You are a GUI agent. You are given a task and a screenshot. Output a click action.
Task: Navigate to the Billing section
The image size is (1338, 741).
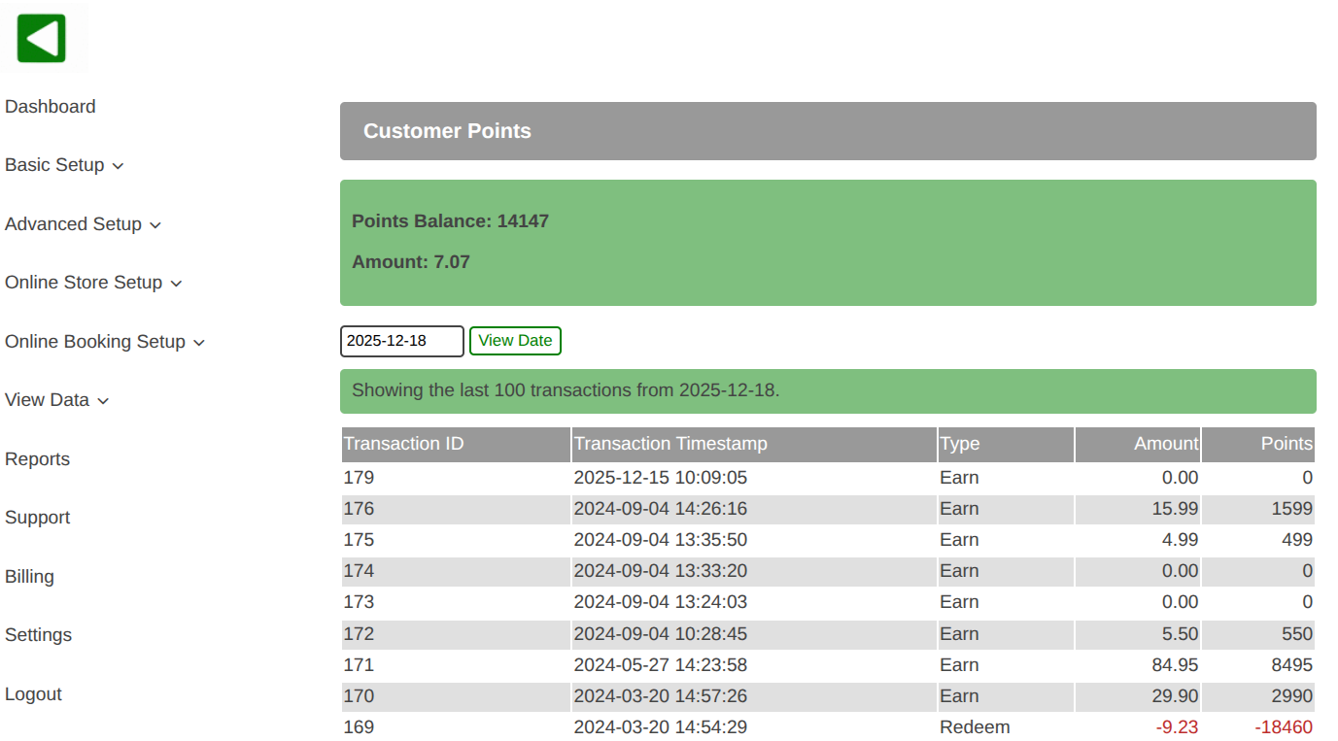tap(29, 577)
